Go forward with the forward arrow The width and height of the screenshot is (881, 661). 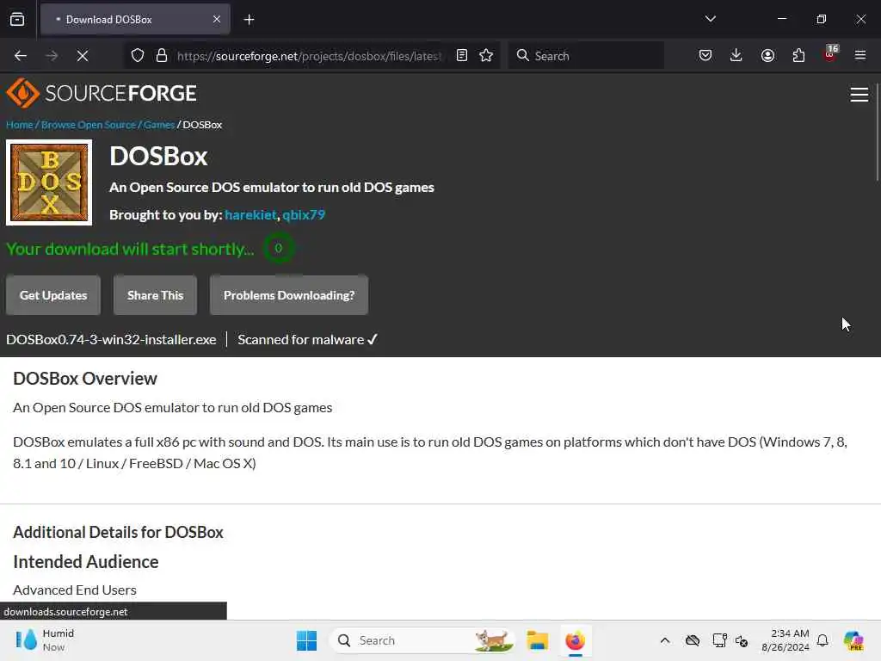click(52, 55)
